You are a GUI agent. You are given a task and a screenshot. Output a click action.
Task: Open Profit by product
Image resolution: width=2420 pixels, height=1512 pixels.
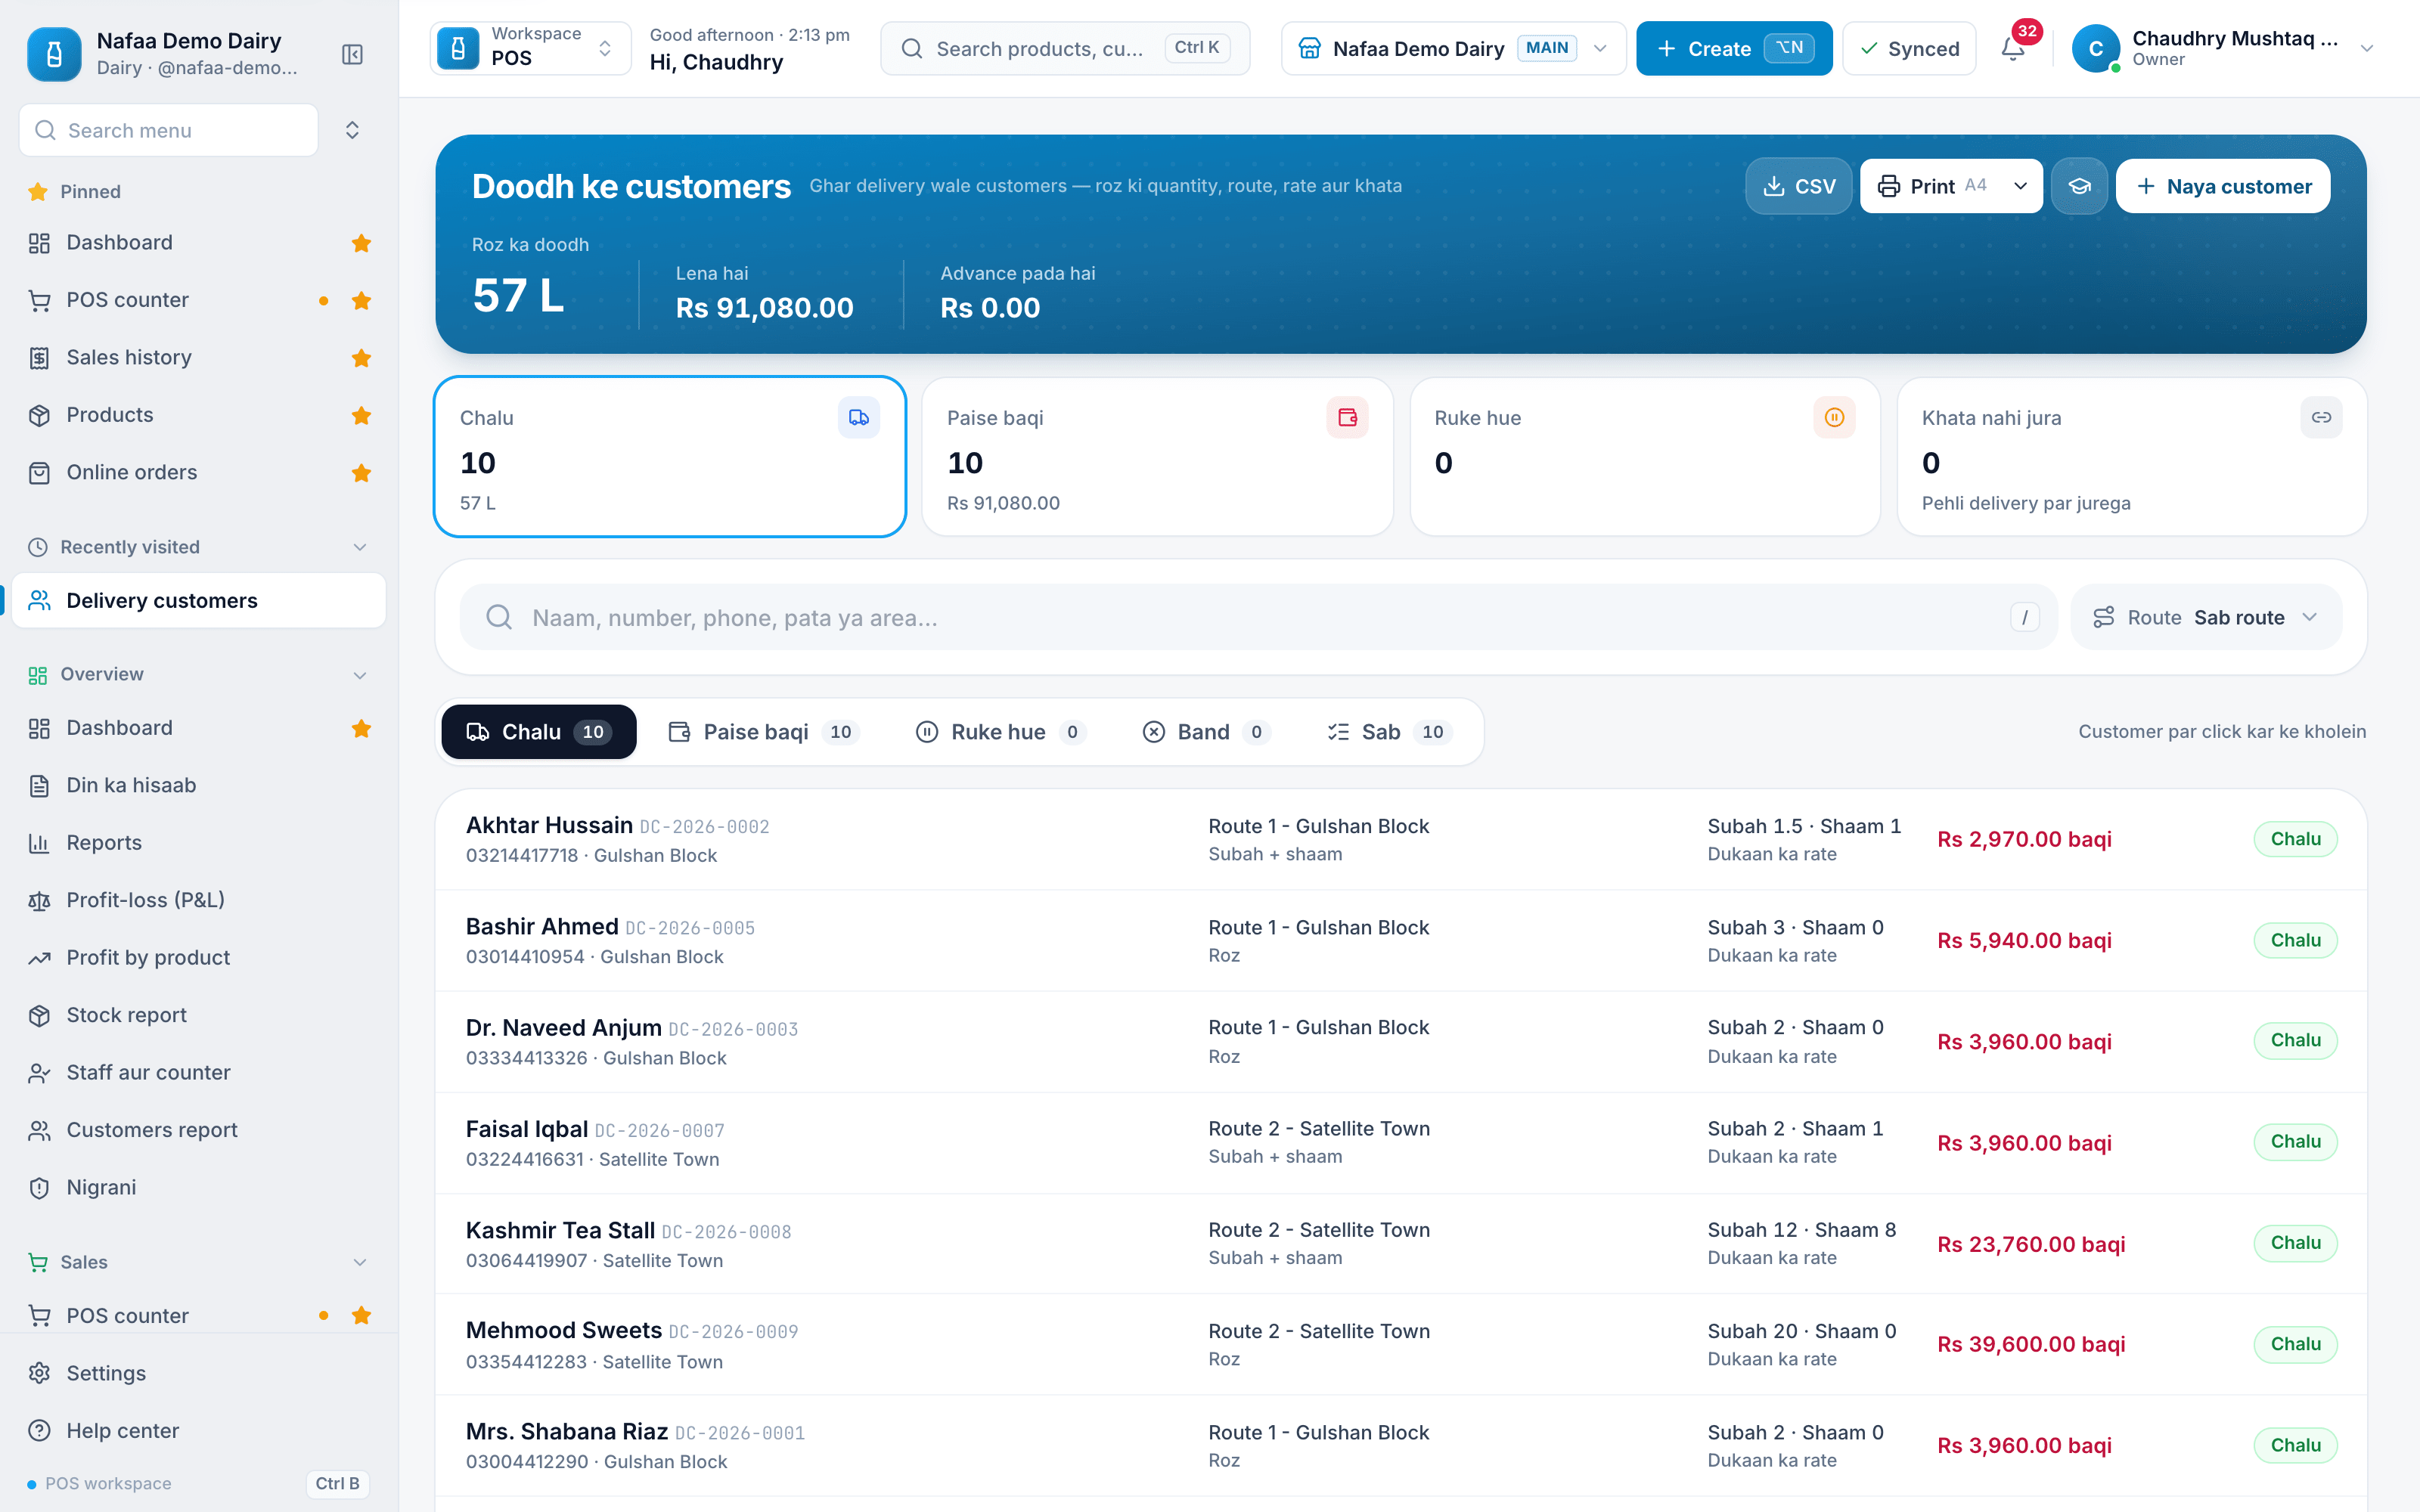pos(198,958)
